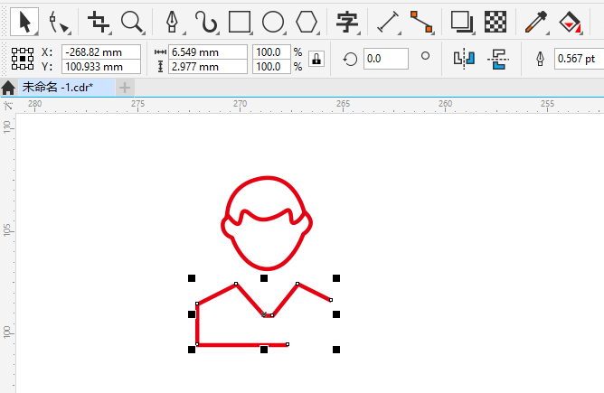
Task: Click the rotation angle icon
Action: point(350,60)
